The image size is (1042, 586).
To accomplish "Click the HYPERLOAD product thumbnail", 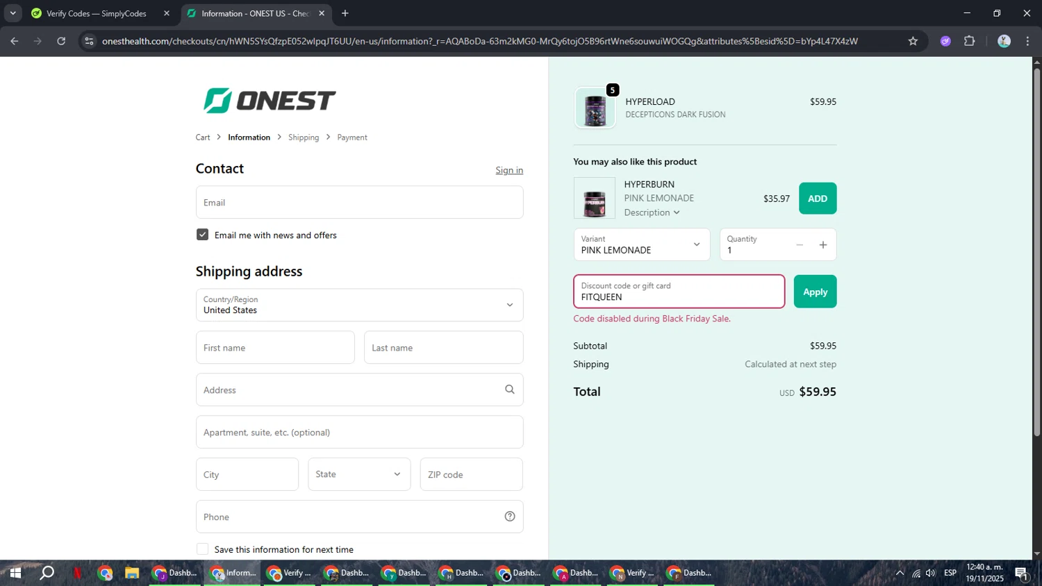I will 595,108.
